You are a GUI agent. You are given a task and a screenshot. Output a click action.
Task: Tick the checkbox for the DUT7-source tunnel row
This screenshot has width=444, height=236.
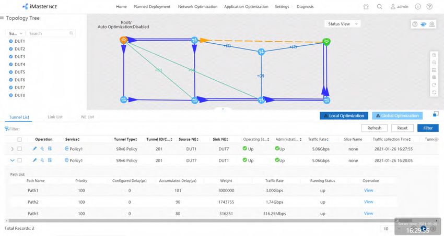[x=19, y=160]
